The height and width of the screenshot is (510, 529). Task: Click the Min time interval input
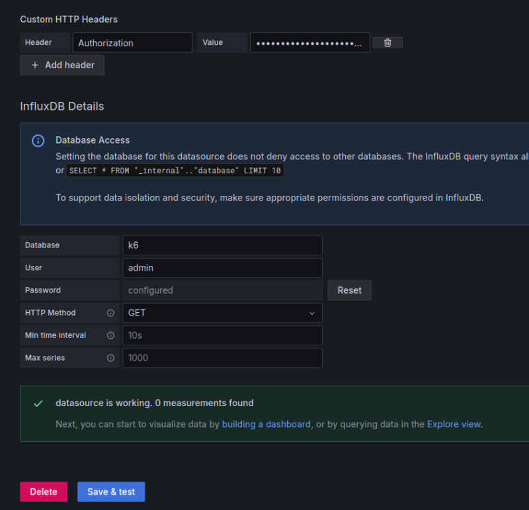point(222,335)
